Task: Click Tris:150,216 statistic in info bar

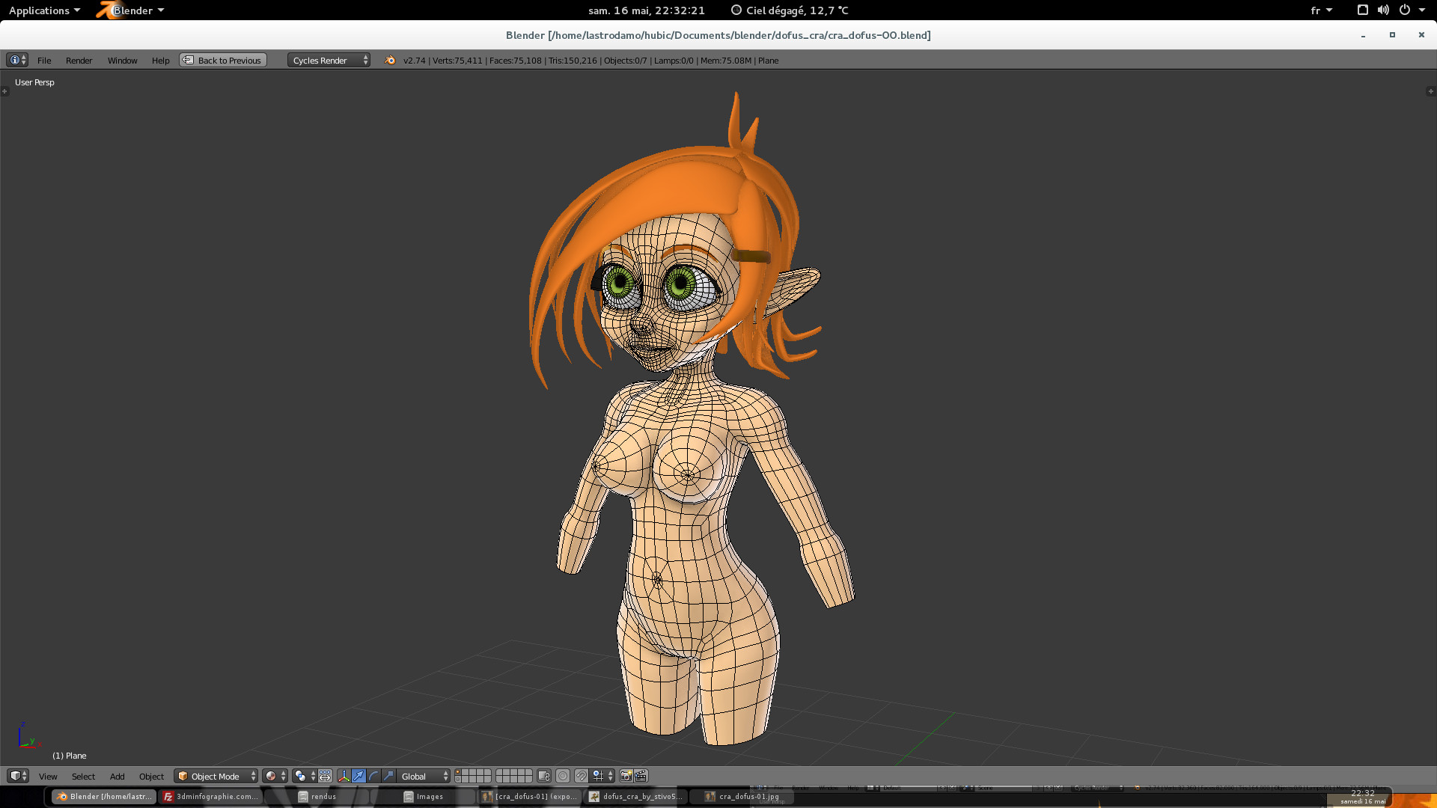Action: click(573, 61)
